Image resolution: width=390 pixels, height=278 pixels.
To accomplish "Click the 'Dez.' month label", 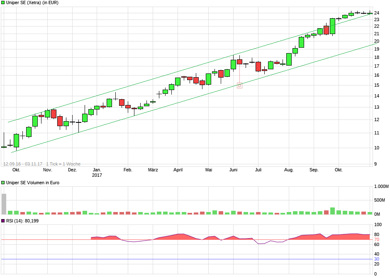I will (72, 170).
